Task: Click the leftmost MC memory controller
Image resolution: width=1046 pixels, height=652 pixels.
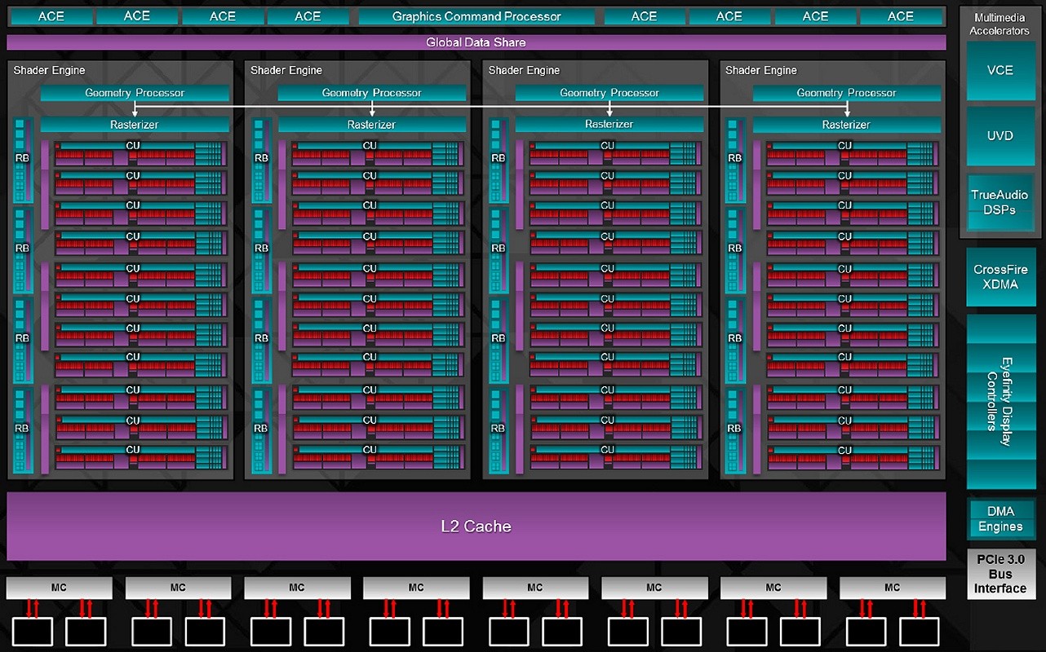Action: click(x=59, y=588)
